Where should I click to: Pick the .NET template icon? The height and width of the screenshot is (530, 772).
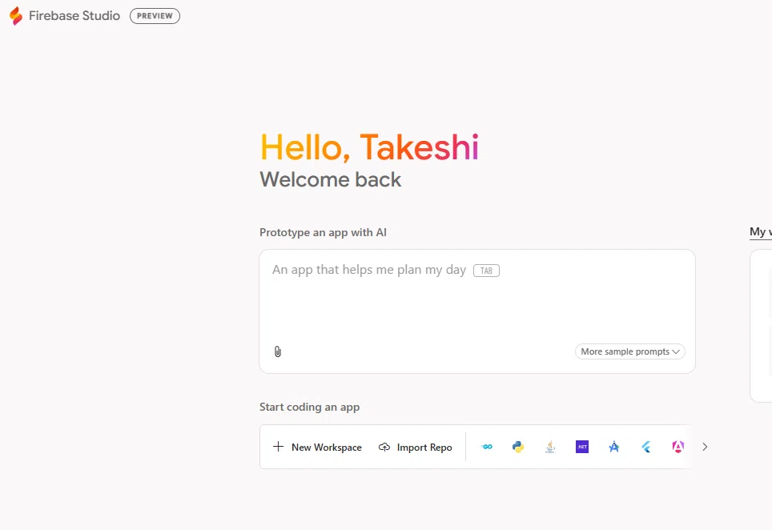(x=582, y=447)
